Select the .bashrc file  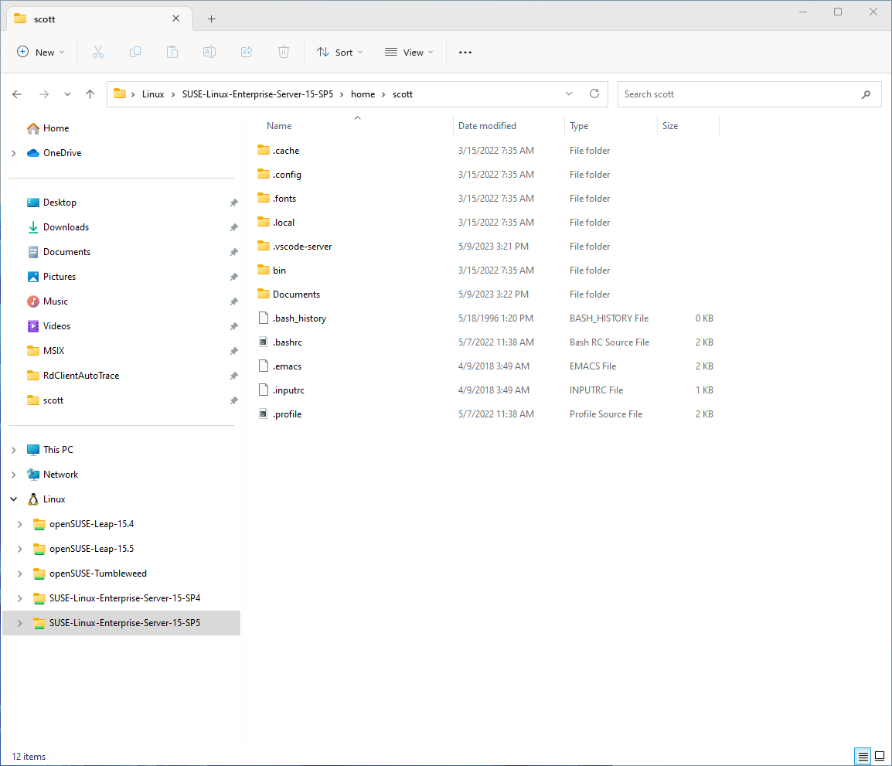(288, 342)
